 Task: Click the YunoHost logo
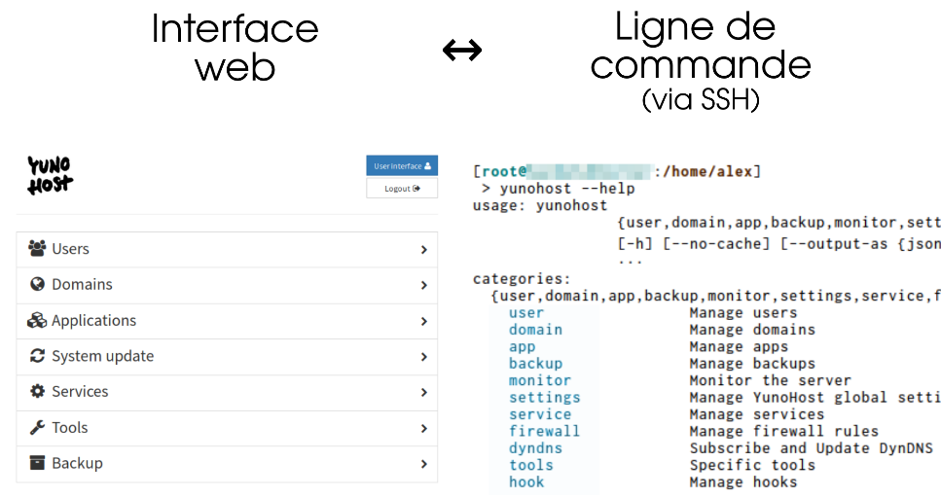tap(50, 175)
